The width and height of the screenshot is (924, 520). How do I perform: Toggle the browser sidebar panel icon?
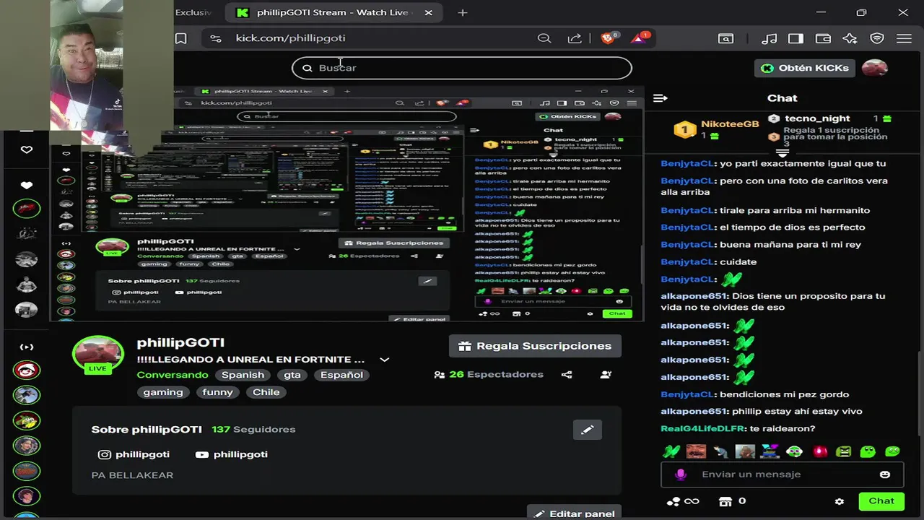click(796, 38)
